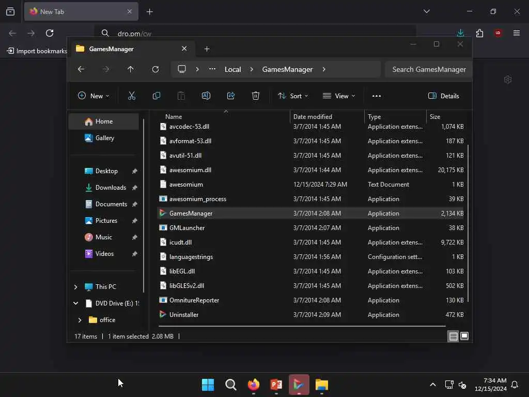529x397 pixels.
Task: Expand the office folder node
Action: (80, 320)
